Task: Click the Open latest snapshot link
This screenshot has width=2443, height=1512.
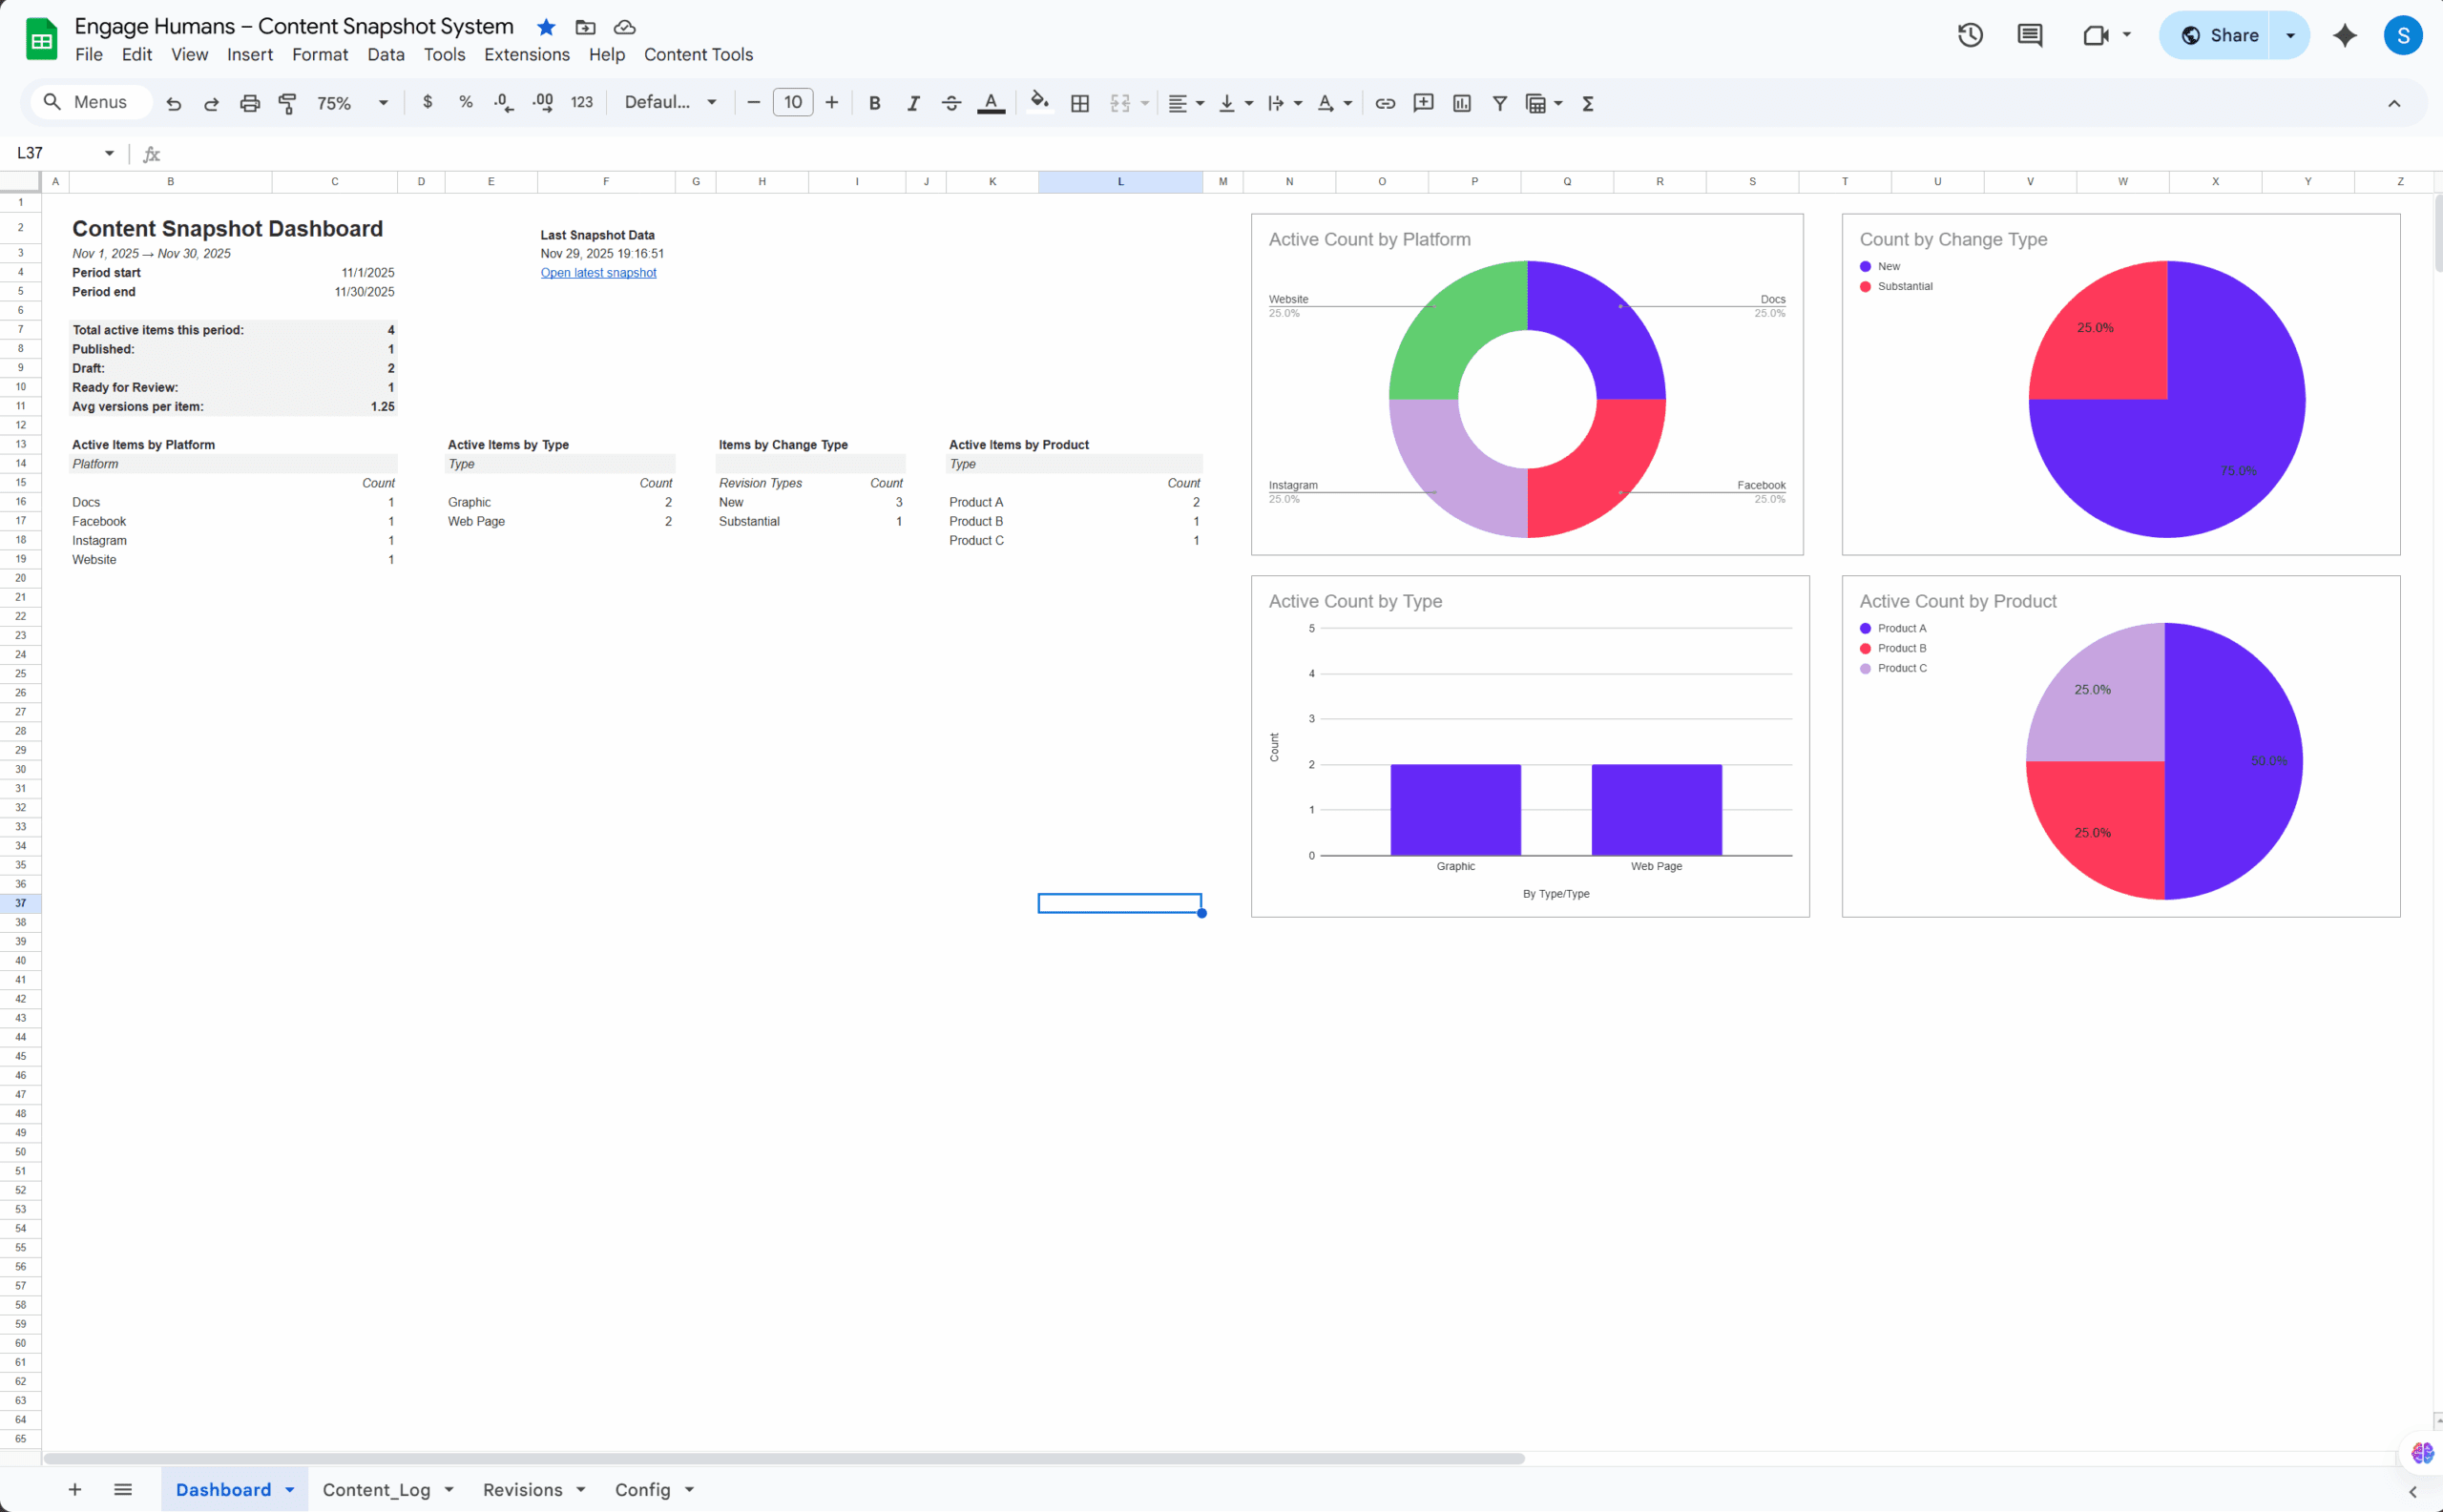Action: point(598,273)
